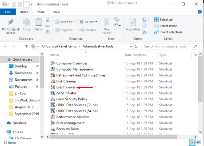Open the Recent locations dropdown arrow
The height and width of the screenshot is (146, 204).
20,46
